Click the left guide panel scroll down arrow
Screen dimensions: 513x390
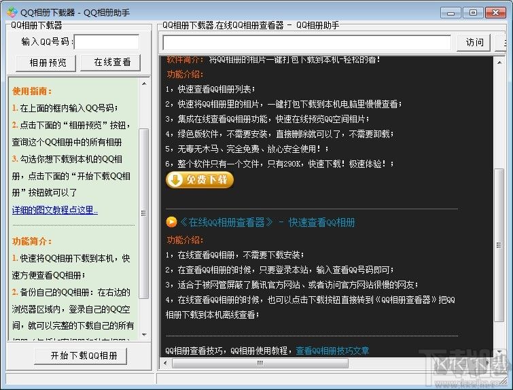click(144, 335)
